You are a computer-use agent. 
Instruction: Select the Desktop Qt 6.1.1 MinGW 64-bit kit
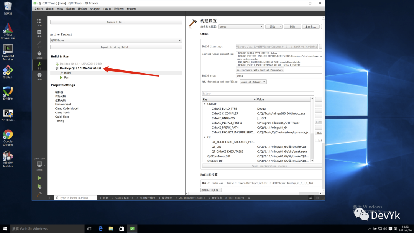pyautogui.click(x=80, y=68)
